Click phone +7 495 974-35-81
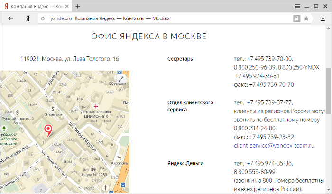Screen dimensions: 332x194 (257, 76)
